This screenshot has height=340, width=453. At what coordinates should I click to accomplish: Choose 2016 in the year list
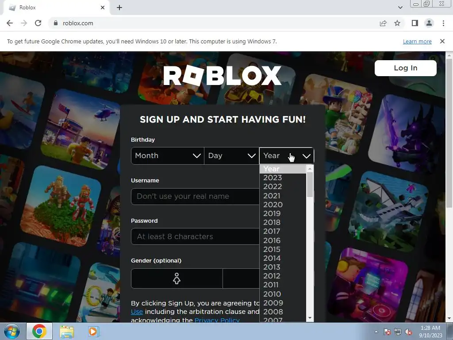(283, 240)
